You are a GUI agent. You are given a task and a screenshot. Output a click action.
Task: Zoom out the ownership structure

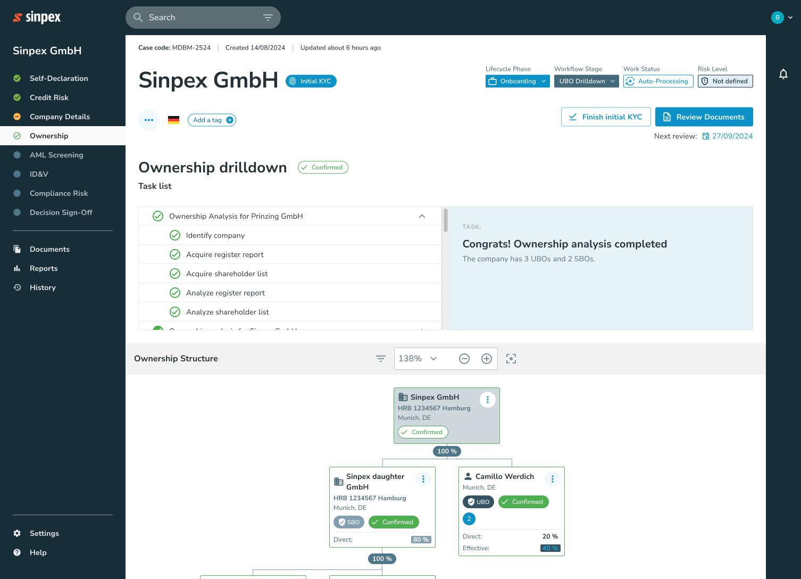pos(464,359)
